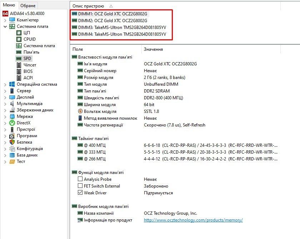Image resolution: width=300 pixels, height=239 pixels.
Task: Select the ACPI chip icon
Action: [x=19, y=78]
